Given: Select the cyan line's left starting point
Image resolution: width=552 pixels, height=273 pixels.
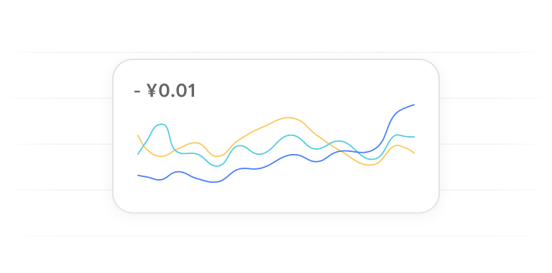Looking at the screenshot, I should (138, 153).
